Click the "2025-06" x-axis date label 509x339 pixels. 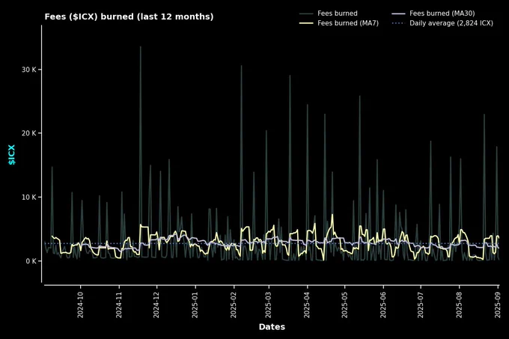click(x=382, y=305)
